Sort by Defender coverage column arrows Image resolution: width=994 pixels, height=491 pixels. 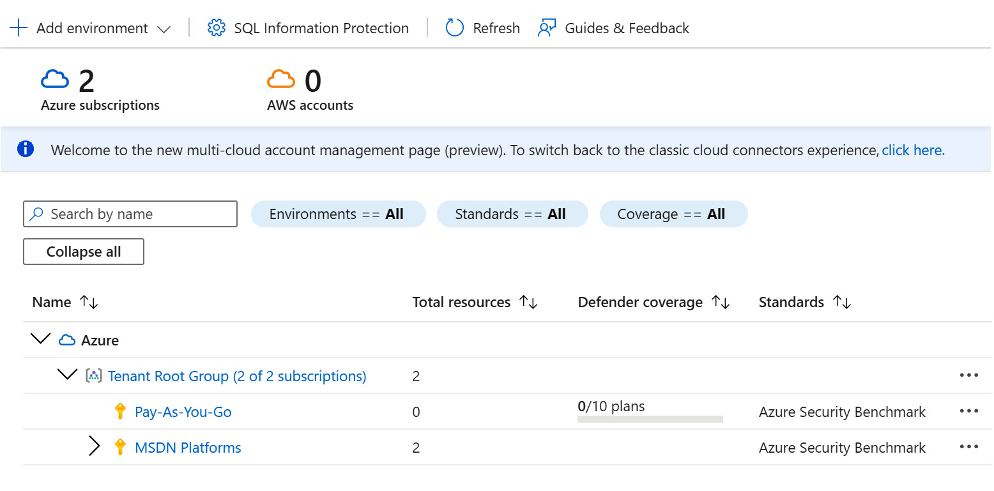(x=721, y=302)
